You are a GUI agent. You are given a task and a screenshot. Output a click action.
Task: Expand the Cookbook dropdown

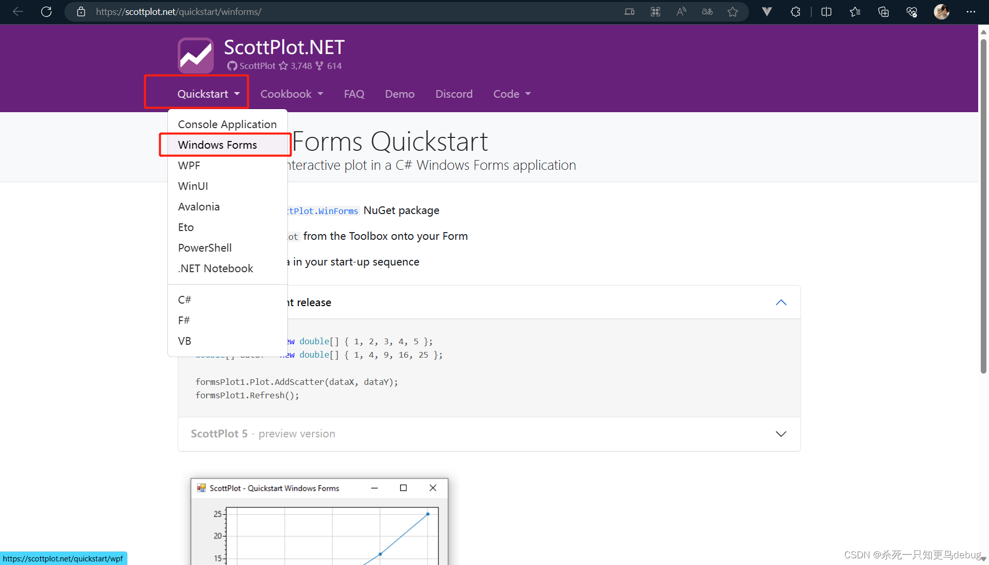tap(292, 94)
